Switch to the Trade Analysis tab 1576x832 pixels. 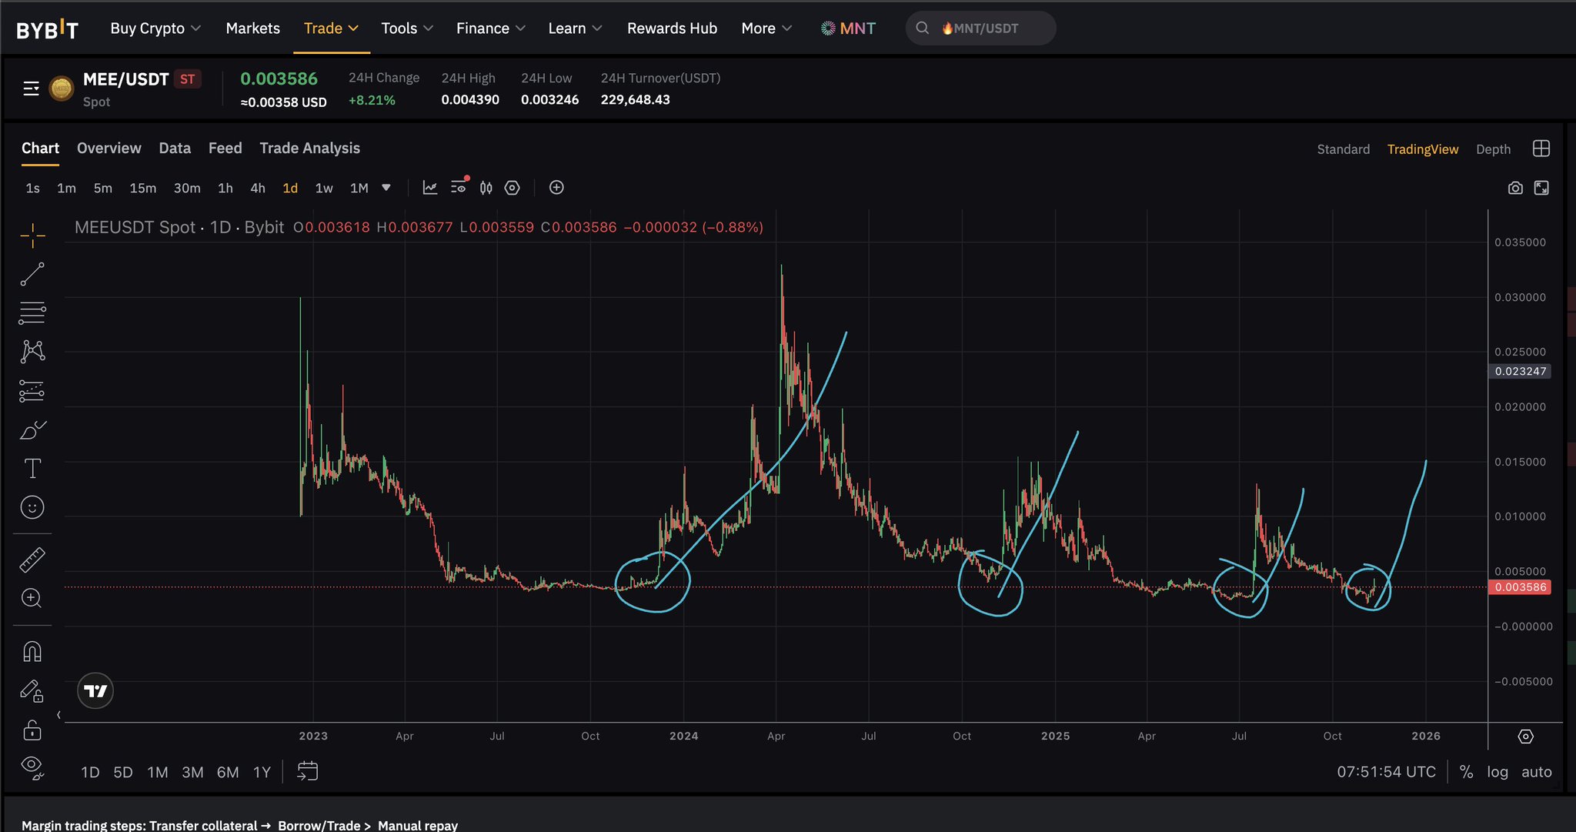tap(309, 148)
